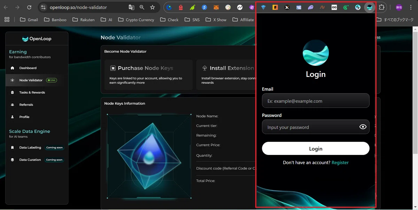Click the OpenLoop wave logo above Login
The width and height of the screenshot is (418, 210).
[316, 53]
